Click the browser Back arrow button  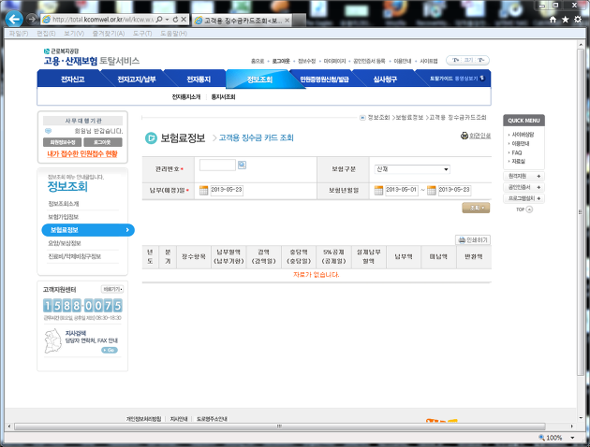coord(14,19)
